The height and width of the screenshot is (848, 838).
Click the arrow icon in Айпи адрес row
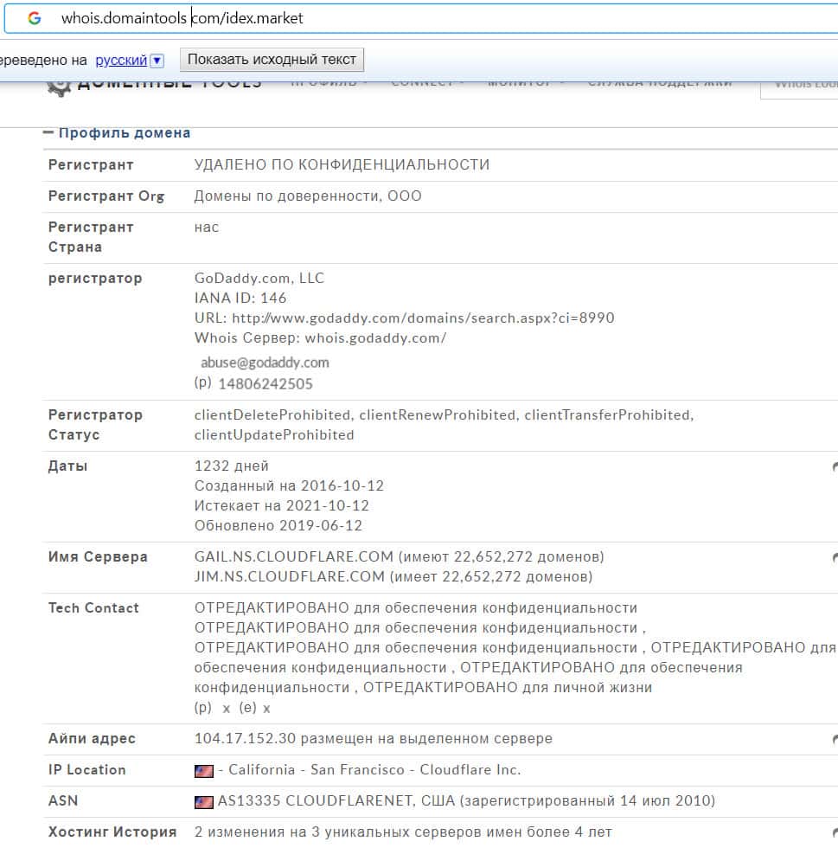click(x=835, y=740)
